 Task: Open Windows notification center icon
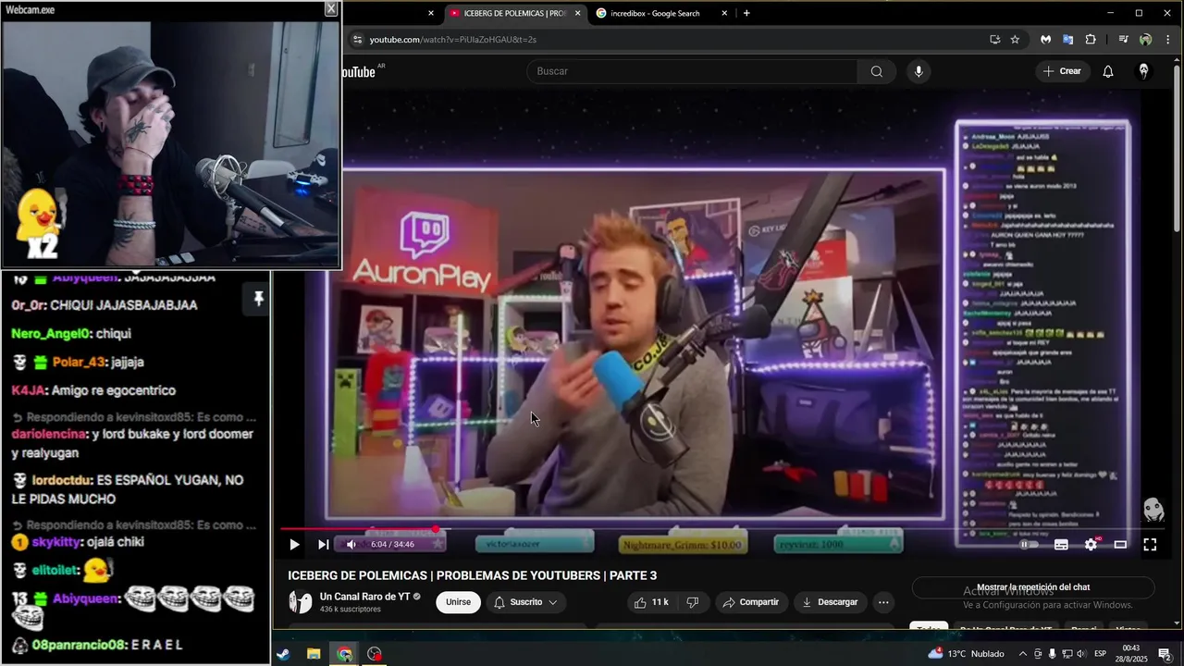point(1165,654)
